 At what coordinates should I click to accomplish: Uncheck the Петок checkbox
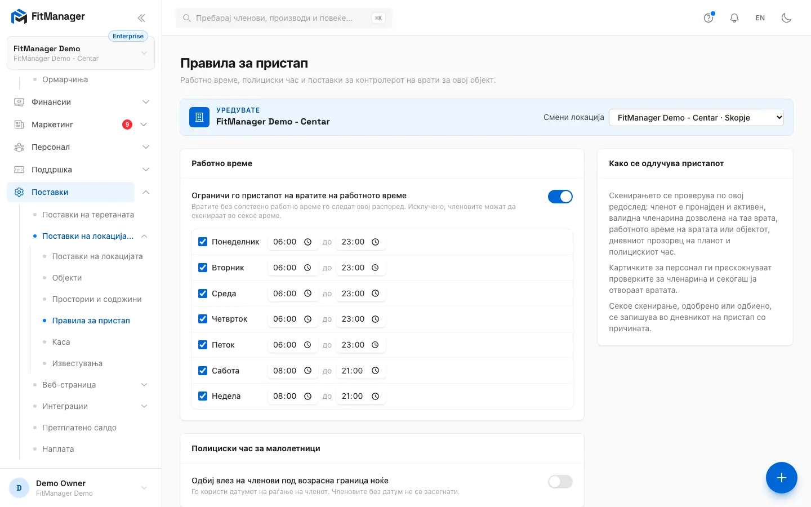(x=203, y=345)
